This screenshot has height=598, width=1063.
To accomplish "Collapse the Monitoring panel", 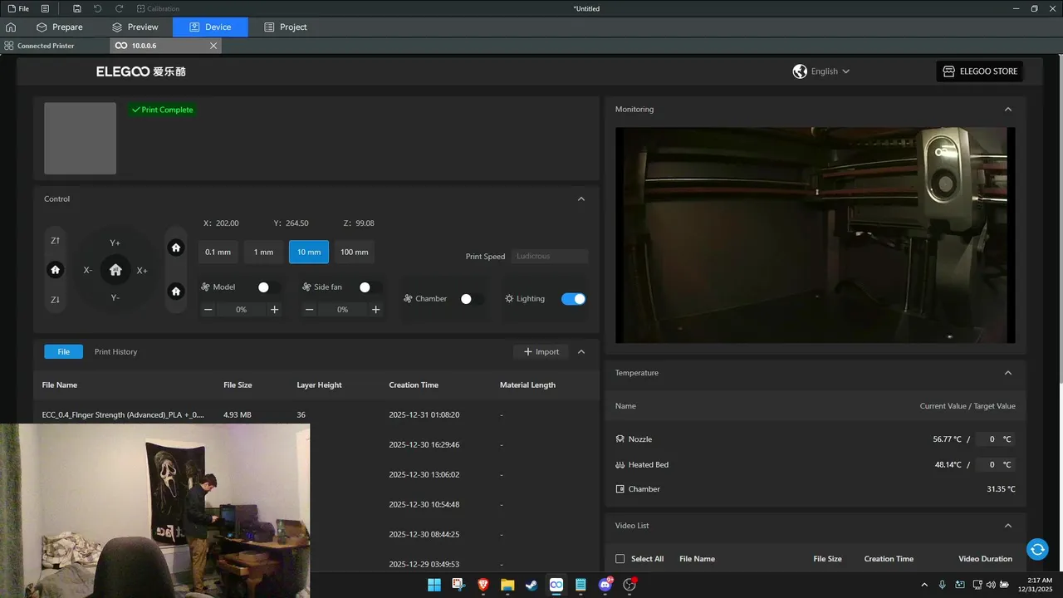I will 1008,110.
